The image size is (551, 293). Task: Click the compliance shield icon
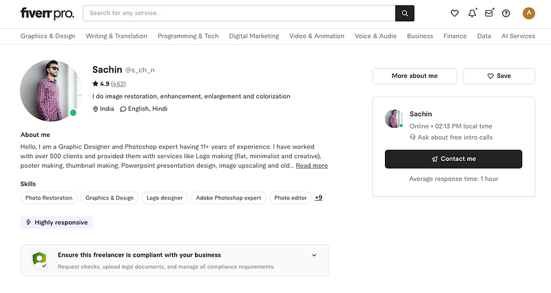coord(40,260)
